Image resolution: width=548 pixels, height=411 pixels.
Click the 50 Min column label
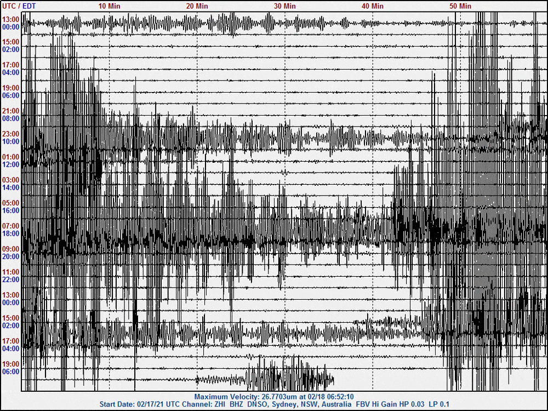[460, 6]
